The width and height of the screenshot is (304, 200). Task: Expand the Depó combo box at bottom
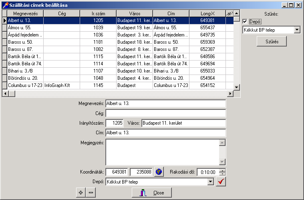(x=211, y=182)
